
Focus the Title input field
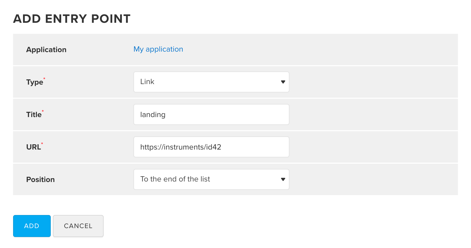[x=211, y=114]
